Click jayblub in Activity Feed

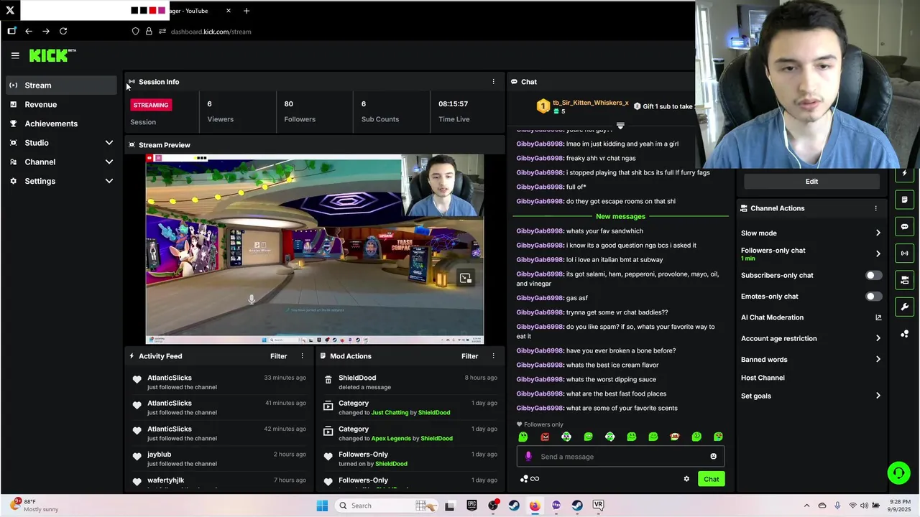(159, 455)
